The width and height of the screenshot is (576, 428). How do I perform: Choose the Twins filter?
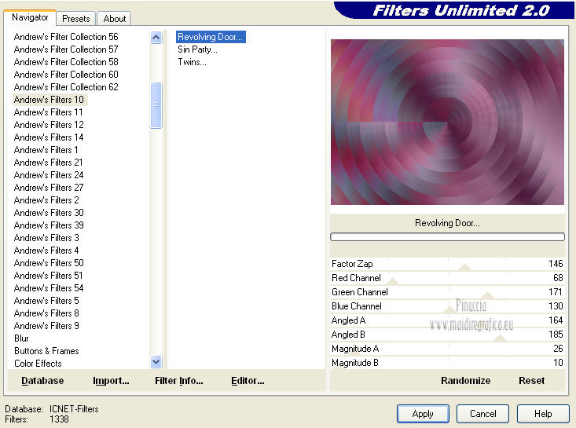click(192, 62)
